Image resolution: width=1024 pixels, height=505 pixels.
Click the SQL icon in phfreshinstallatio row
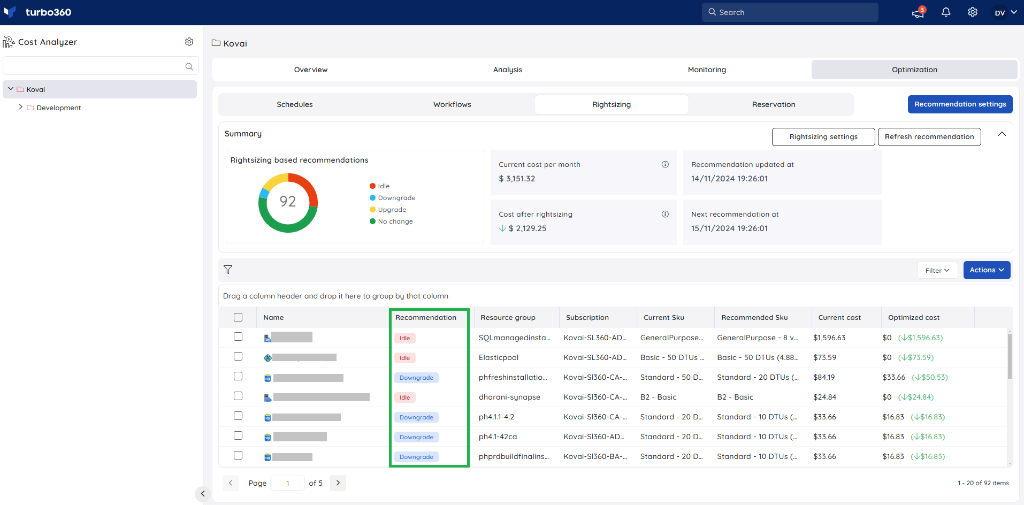point(268,378)
